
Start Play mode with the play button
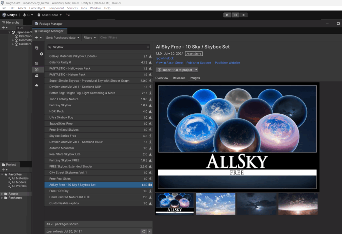[x=227, y=15]
